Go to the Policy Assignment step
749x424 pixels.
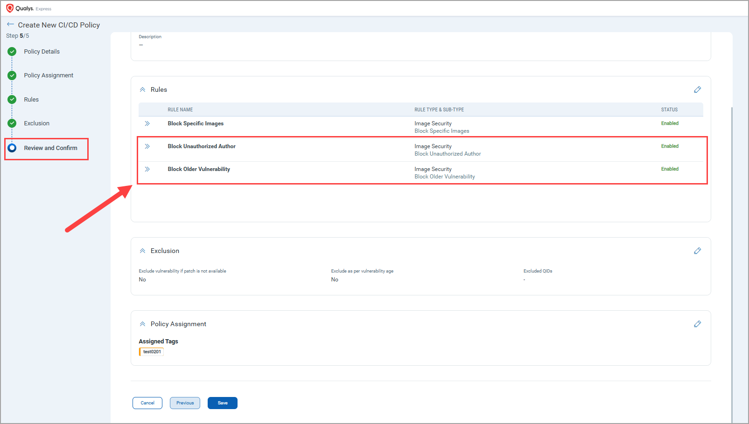(49, 75)
